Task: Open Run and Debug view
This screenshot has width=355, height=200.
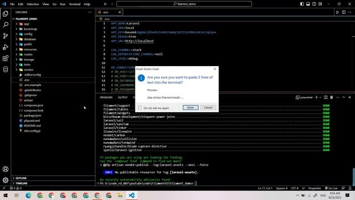Action: tap(6, 47)
